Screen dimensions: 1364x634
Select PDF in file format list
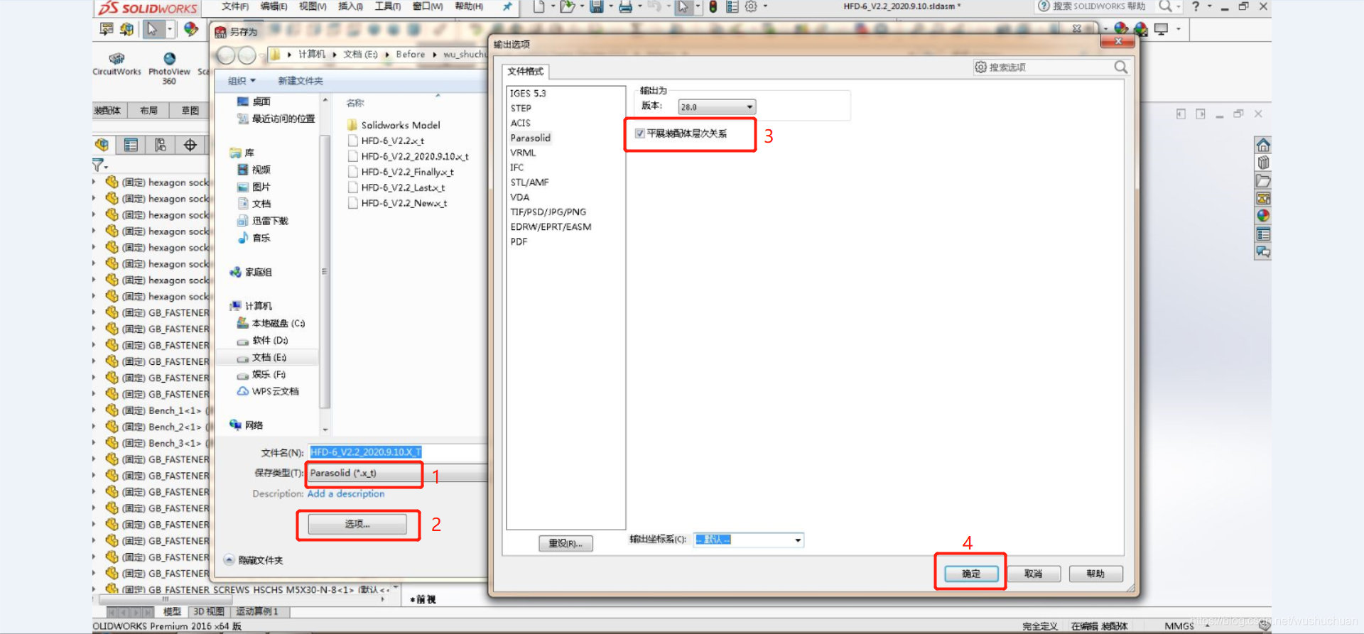pyautogui.click(x=519, y=241)
